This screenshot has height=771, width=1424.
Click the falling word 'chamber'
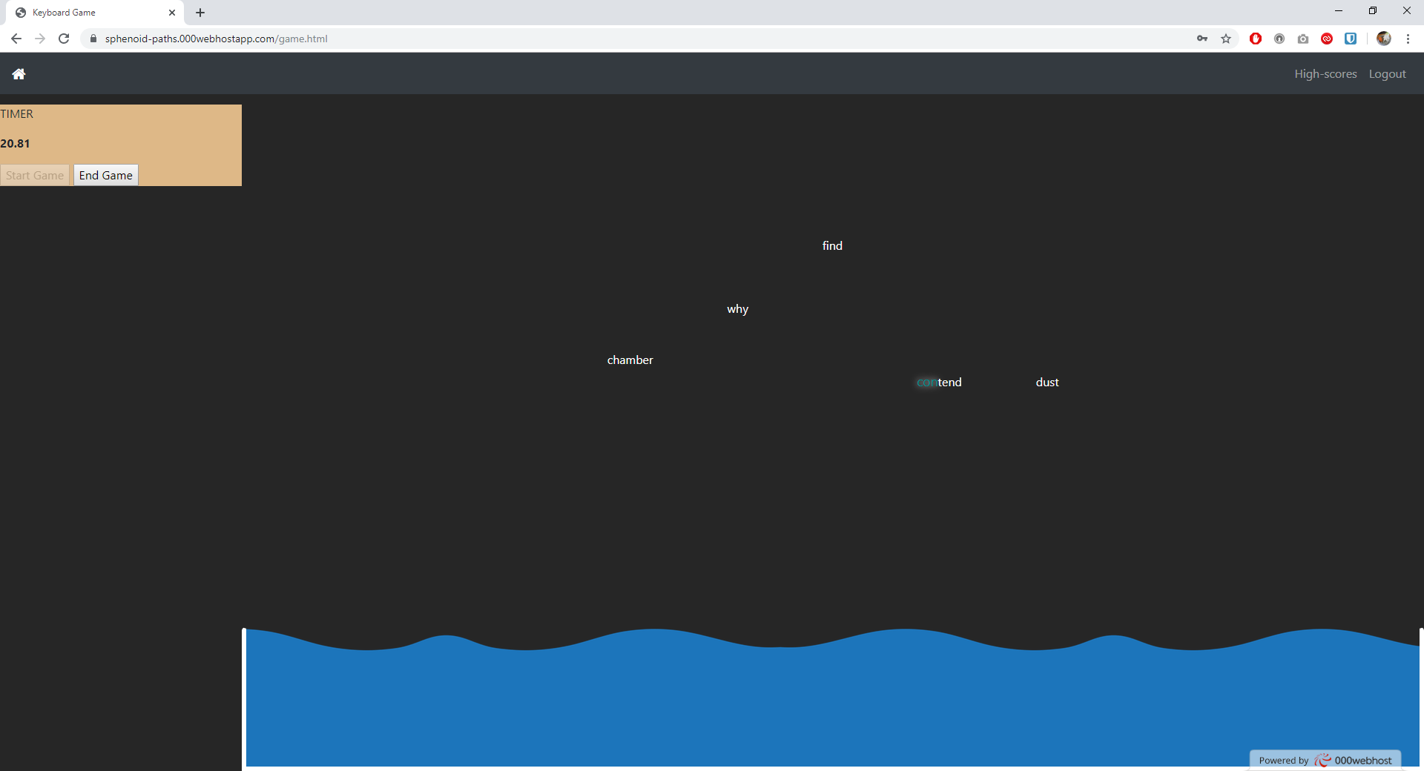(x=630, y=360)
